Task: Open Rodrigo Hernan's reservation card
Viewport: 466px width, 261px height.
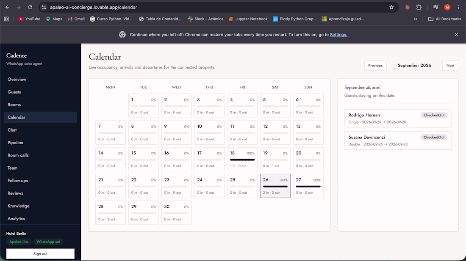Action: [398, 118]
